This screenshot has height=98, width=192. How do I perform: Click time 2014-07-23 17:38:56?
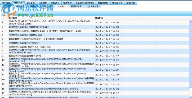click(x=107, y=31)
